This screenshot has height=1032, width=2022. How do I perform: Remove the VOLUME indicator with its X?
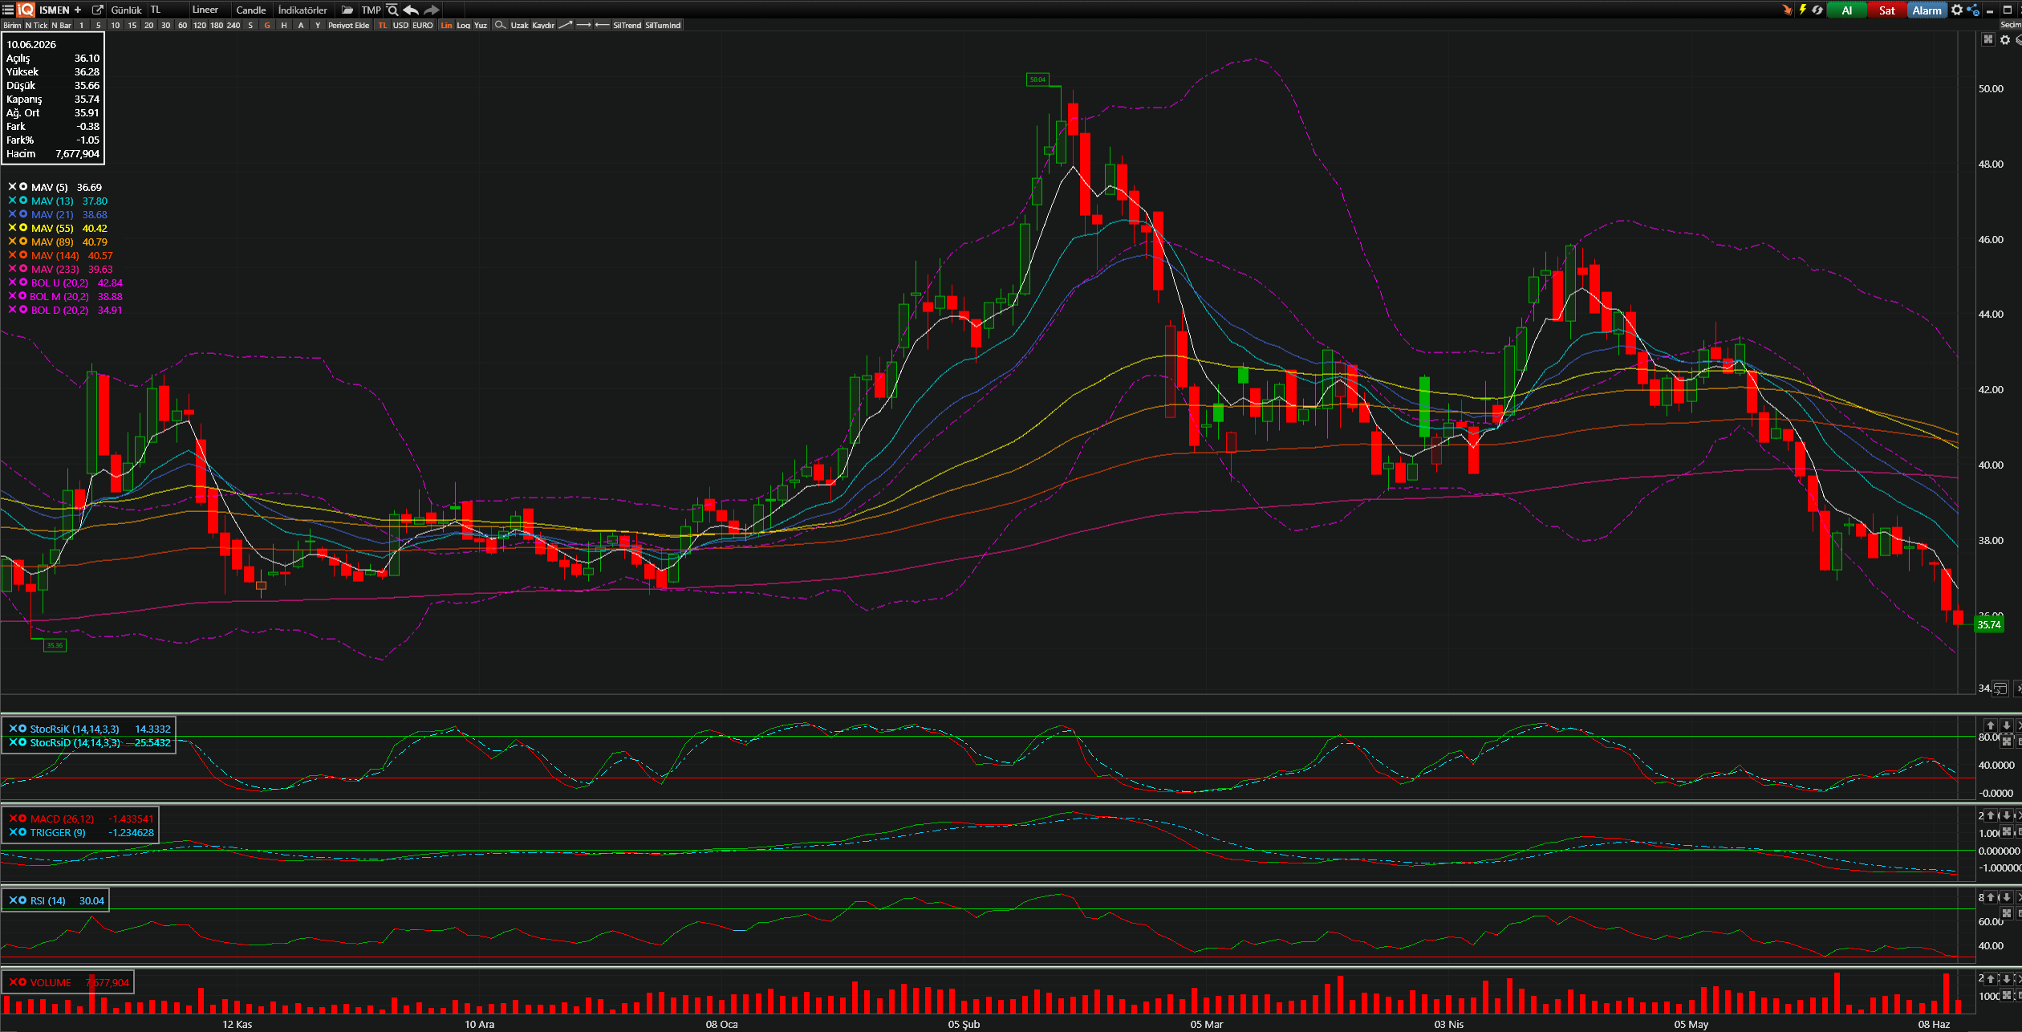pos(12,981)
